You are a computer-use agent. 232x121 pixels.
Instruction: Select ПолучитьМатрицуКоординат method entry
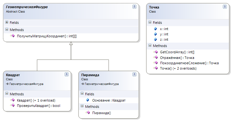point(47,36)
